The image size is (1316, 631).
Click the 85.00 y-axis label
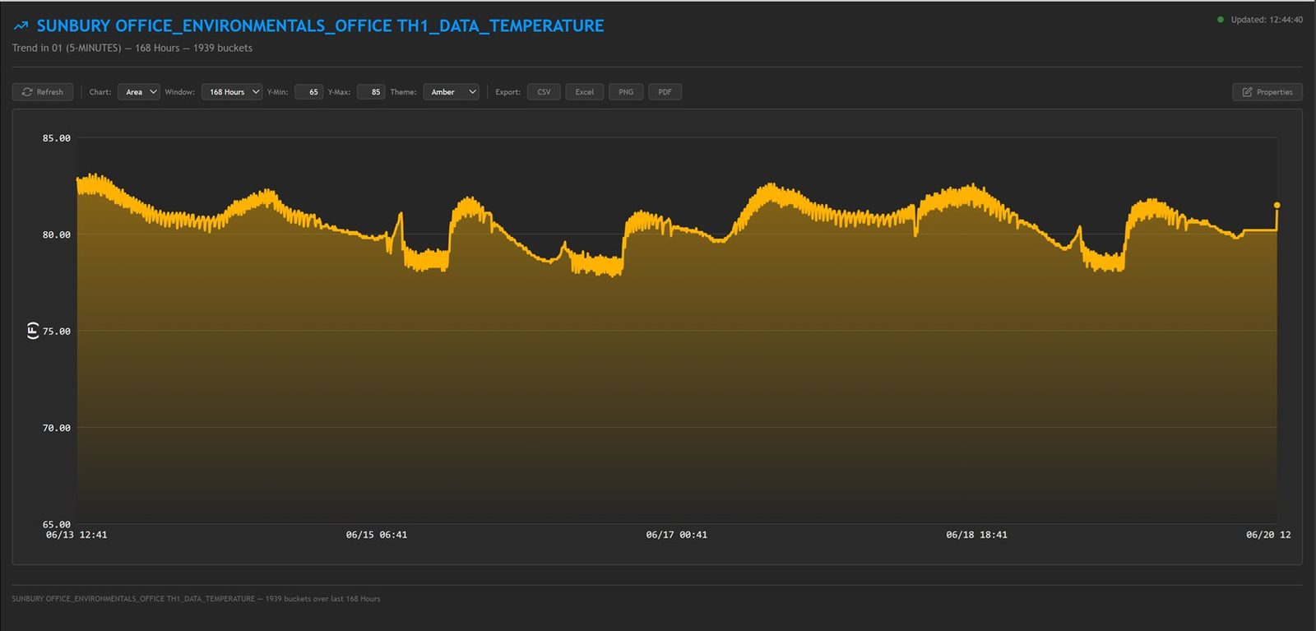(x=57, y=138)
